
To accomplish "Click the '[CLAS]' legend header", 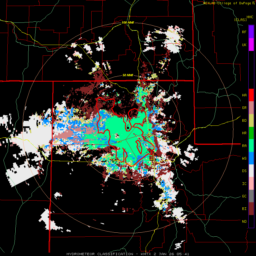I will coord(240,20).
